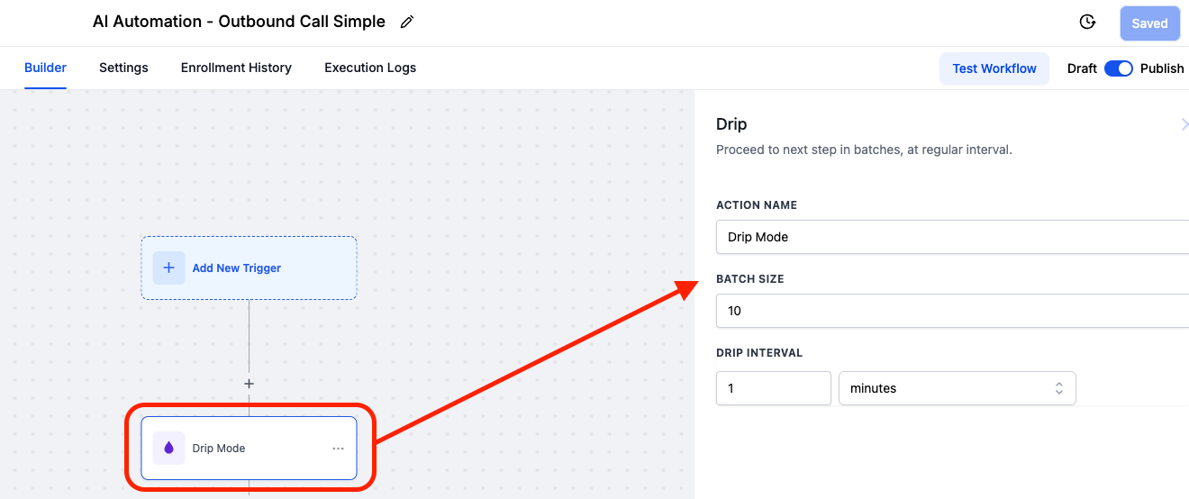Focus the Batch Size input field
The image size is (1189, 499).
951,311
